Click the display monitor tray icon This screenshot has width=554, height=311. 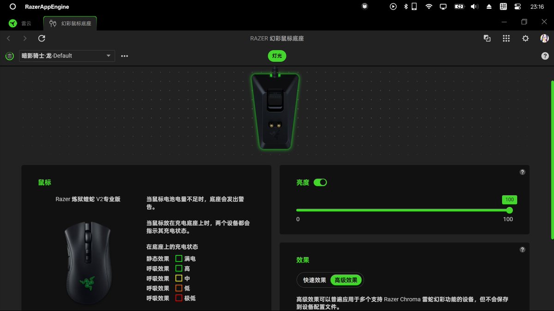(443, 6)
